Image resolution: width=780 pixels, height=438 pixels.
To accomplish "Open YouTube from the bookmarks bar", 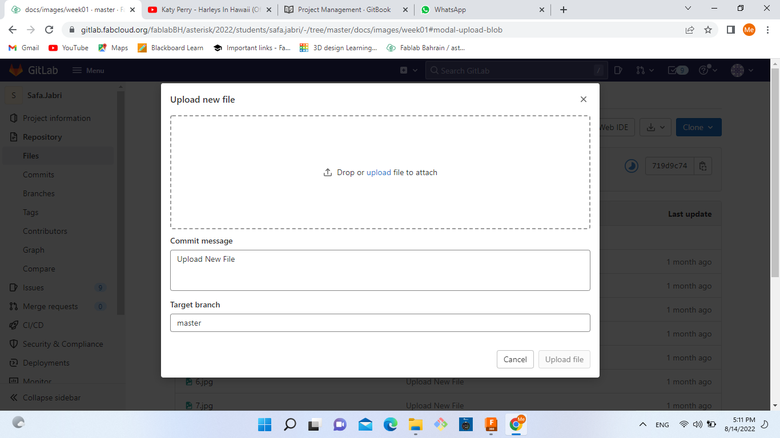I will click(x=68, y=48).
